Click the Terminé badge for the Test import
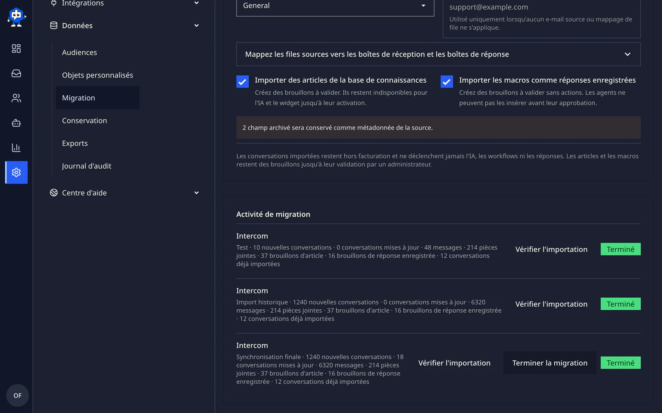The width and height of the screenshot is (662, 413). pos(621,250)
